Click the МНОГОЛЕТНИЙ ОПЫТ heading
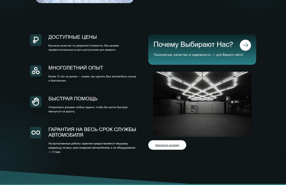Image resolution: width=286 pixels, height=185 pixels. [76, 68]
